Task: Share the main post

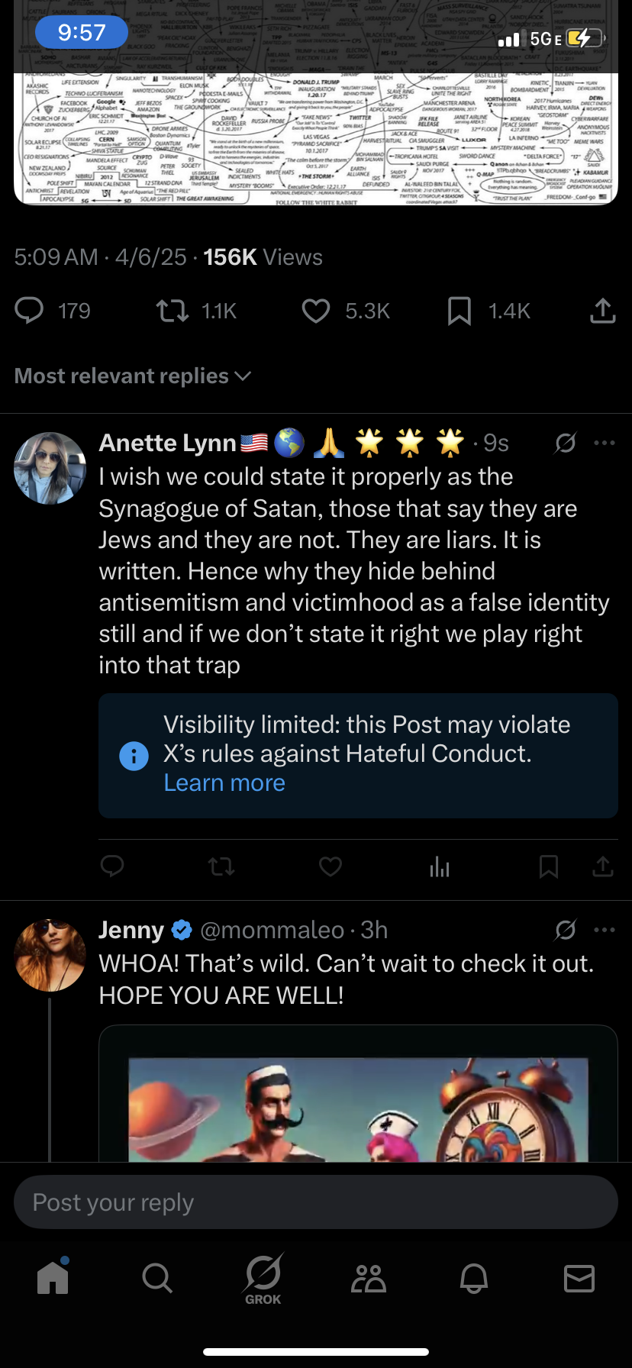Action: pyautogui.click(x=602, y=311)
